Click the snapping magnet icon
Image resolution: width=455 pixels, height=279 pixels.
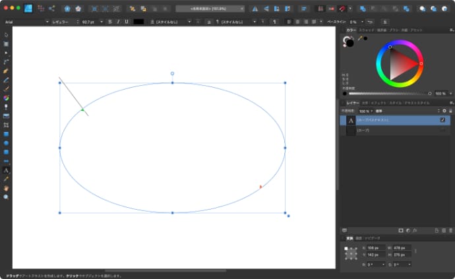[x=341, y=9]
